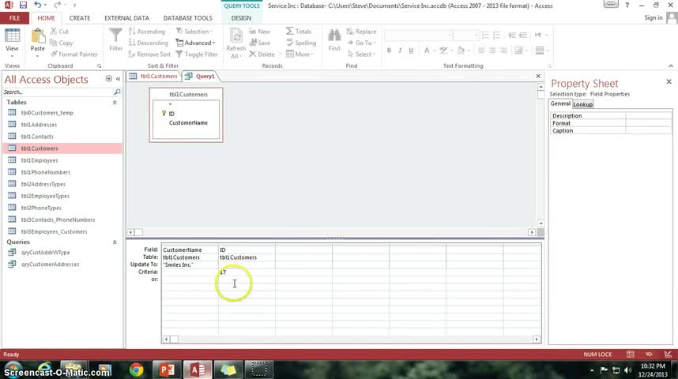Open the Advanced filter options dropdown
This screenshot has width=678, height=379.
(195, 43)
